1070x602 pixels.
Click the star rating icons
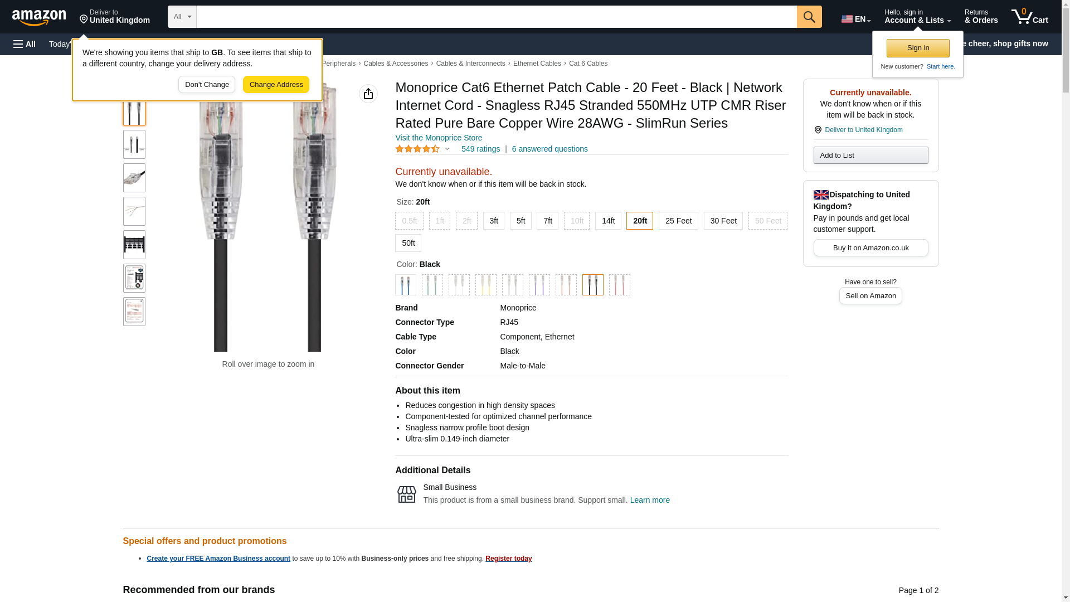pos(417,149)
